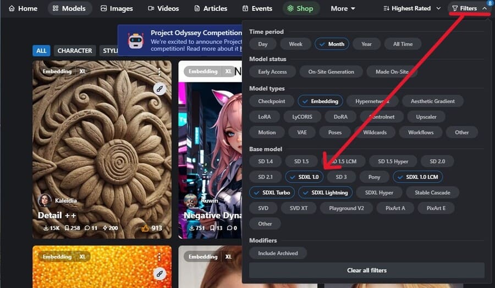Click the download count icon on Detail ++

point(46,228)
